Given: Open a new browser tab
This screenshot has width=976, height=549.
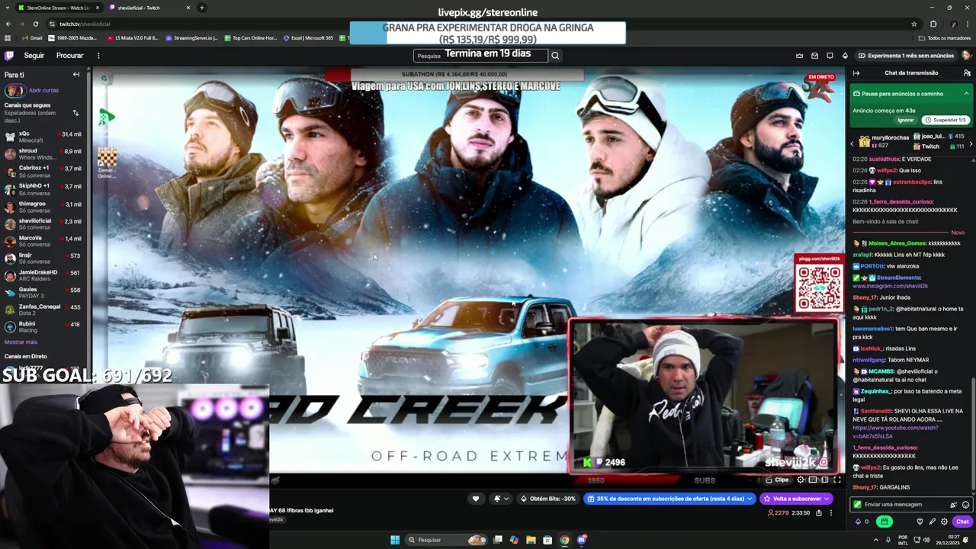Looking at the screenshot, I should [202, 8].
